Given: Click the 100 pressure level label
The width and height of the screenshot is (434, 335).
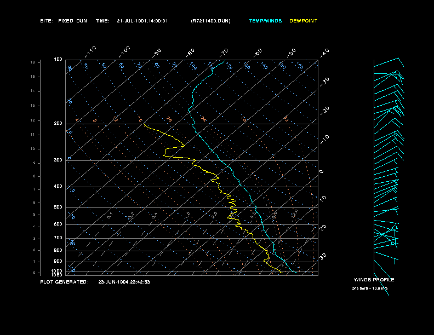Looking at the screenshot, I should tap(58, 60).
